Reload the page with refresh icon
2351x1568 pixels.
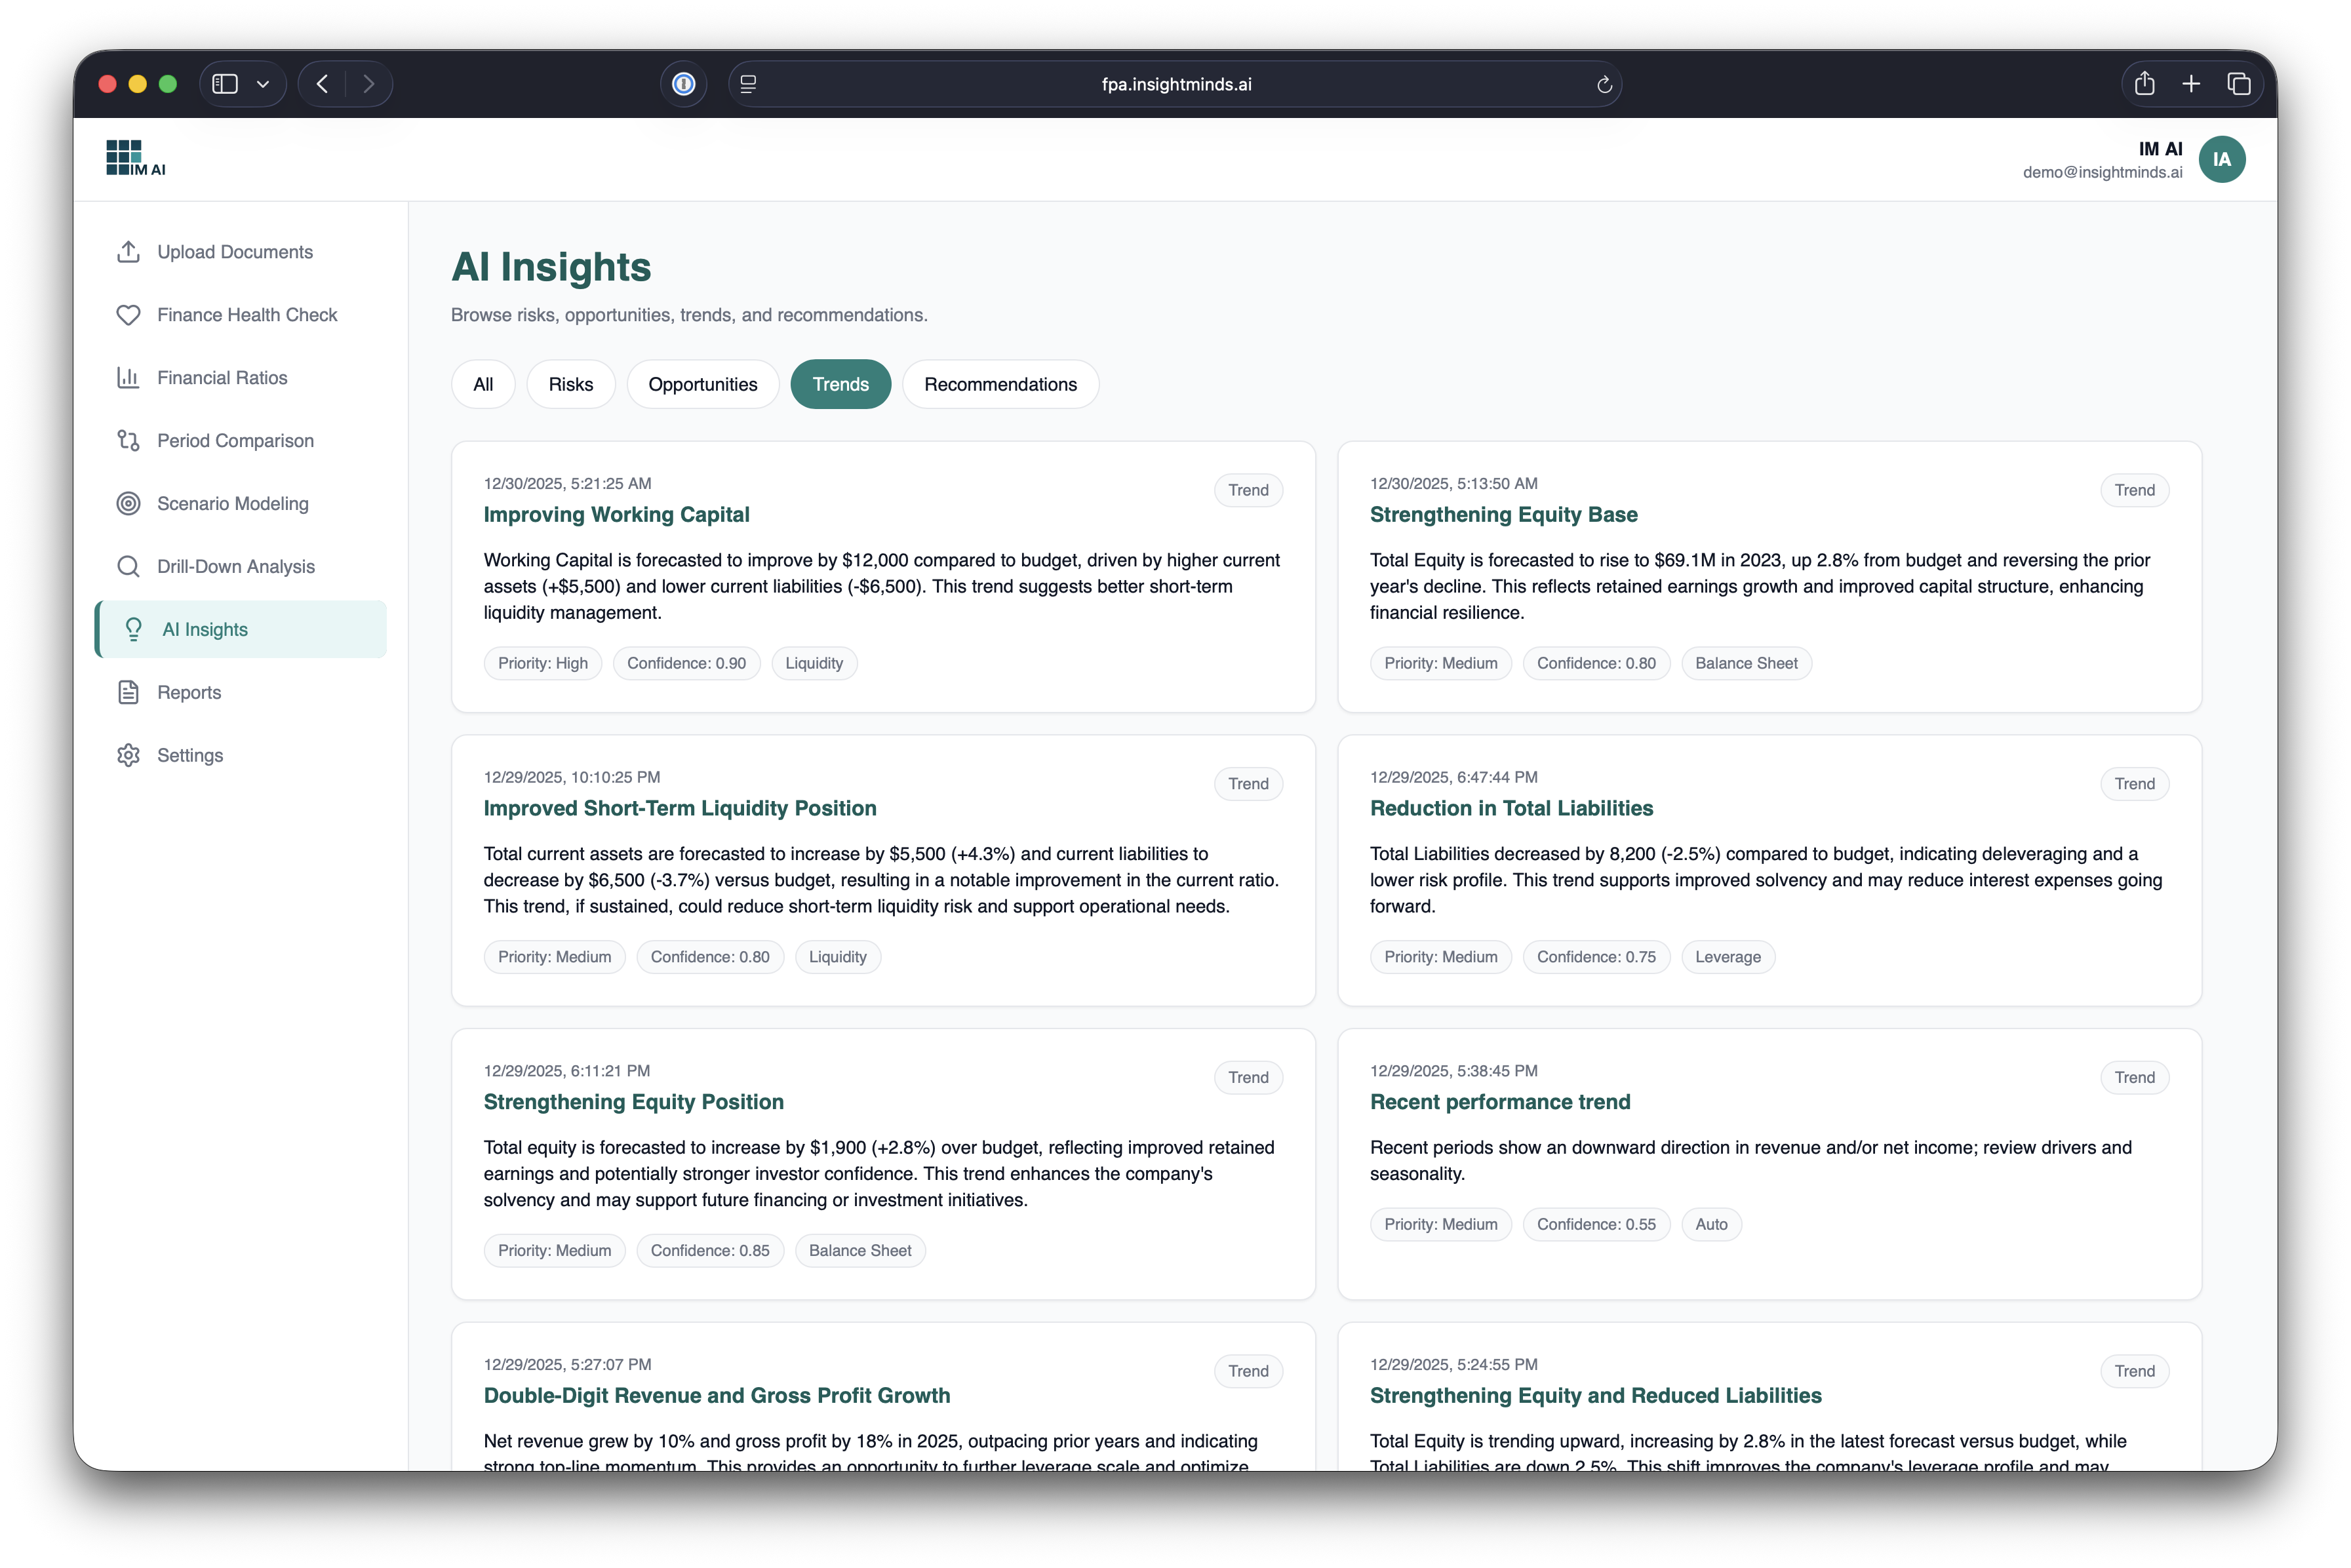tap(1604, 85)
